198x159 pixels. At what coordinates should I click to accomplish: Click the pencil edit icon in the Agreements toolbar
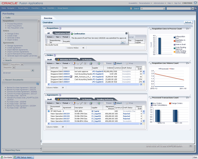click(x=81, y=103)
